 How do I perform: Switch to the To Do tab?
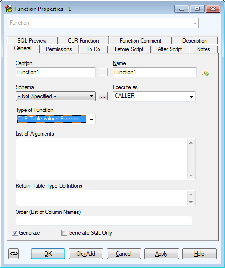tap(93, 49)
